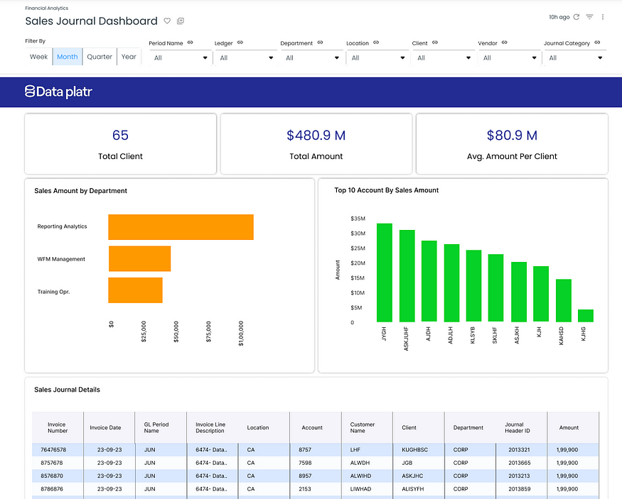Viewport: 622px width, 499px height.
Task: Switch filter to Week
Action: 38,57
